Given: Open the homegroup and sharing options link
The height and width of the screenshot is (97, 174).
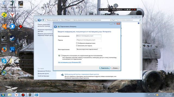Looking at the screenshot, I should pos(82,74).
